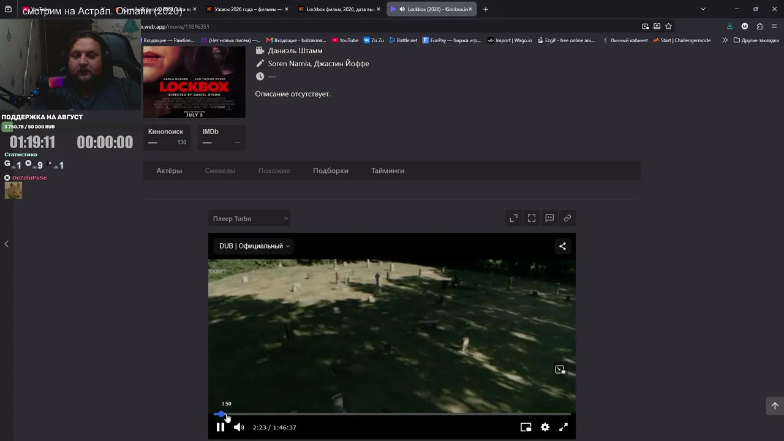
Task: Switch to the Сиквелы tab
Action: (x=220, y=171)
